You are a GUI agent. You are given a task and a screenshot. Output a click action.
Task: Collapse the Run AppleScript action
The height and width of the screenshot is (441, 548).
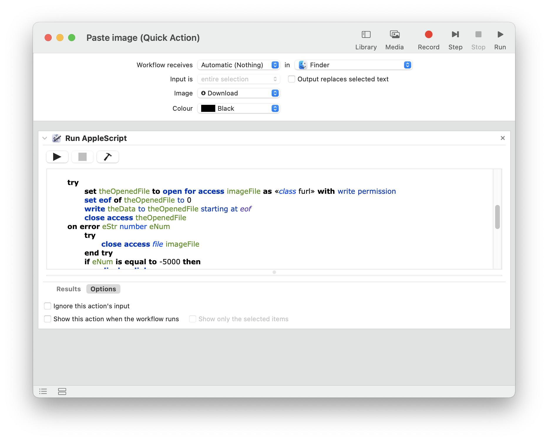[44, 138]
